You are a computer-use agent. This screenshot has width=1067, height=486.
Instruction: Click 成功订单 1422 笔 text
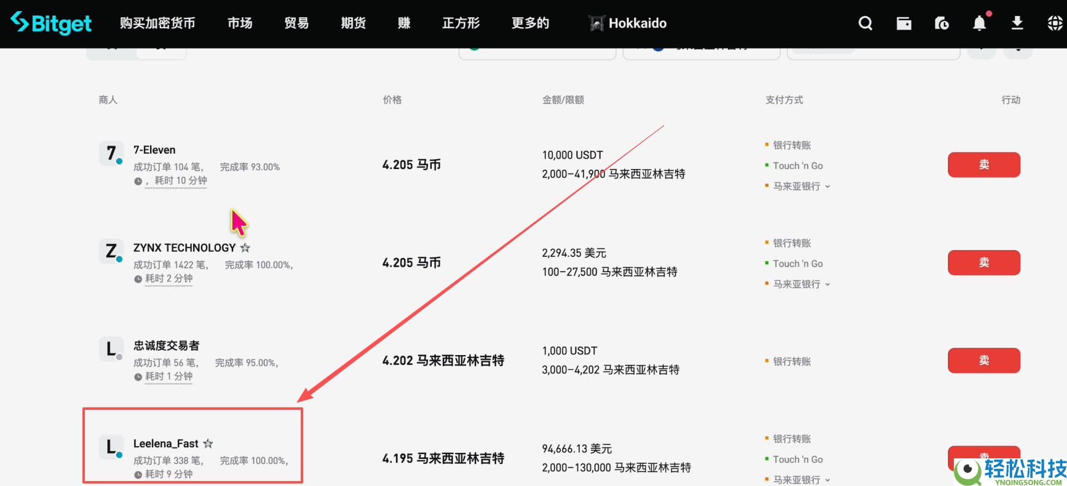(x=170, y=265)
